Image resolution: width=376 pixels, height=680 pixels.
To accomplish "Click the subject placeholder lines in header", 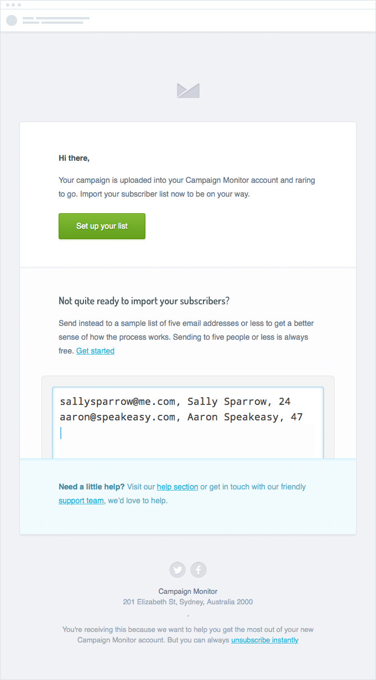I will click(x=56, y=20).
